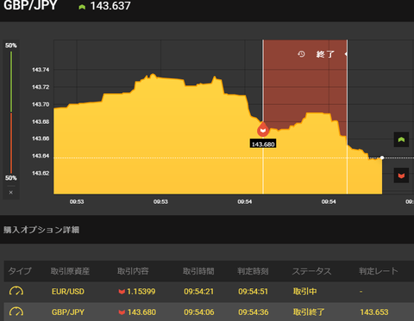Click the green portion of the sentiment bar
Viewport: 414px width, 321px height.
[11, 82]
